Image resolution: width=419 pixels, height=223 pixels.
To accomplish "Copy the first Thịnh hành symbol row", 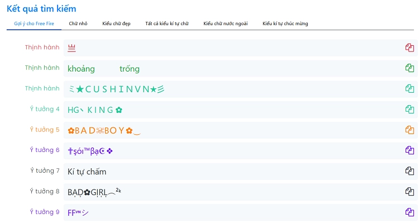I will (x=410, y=48).
